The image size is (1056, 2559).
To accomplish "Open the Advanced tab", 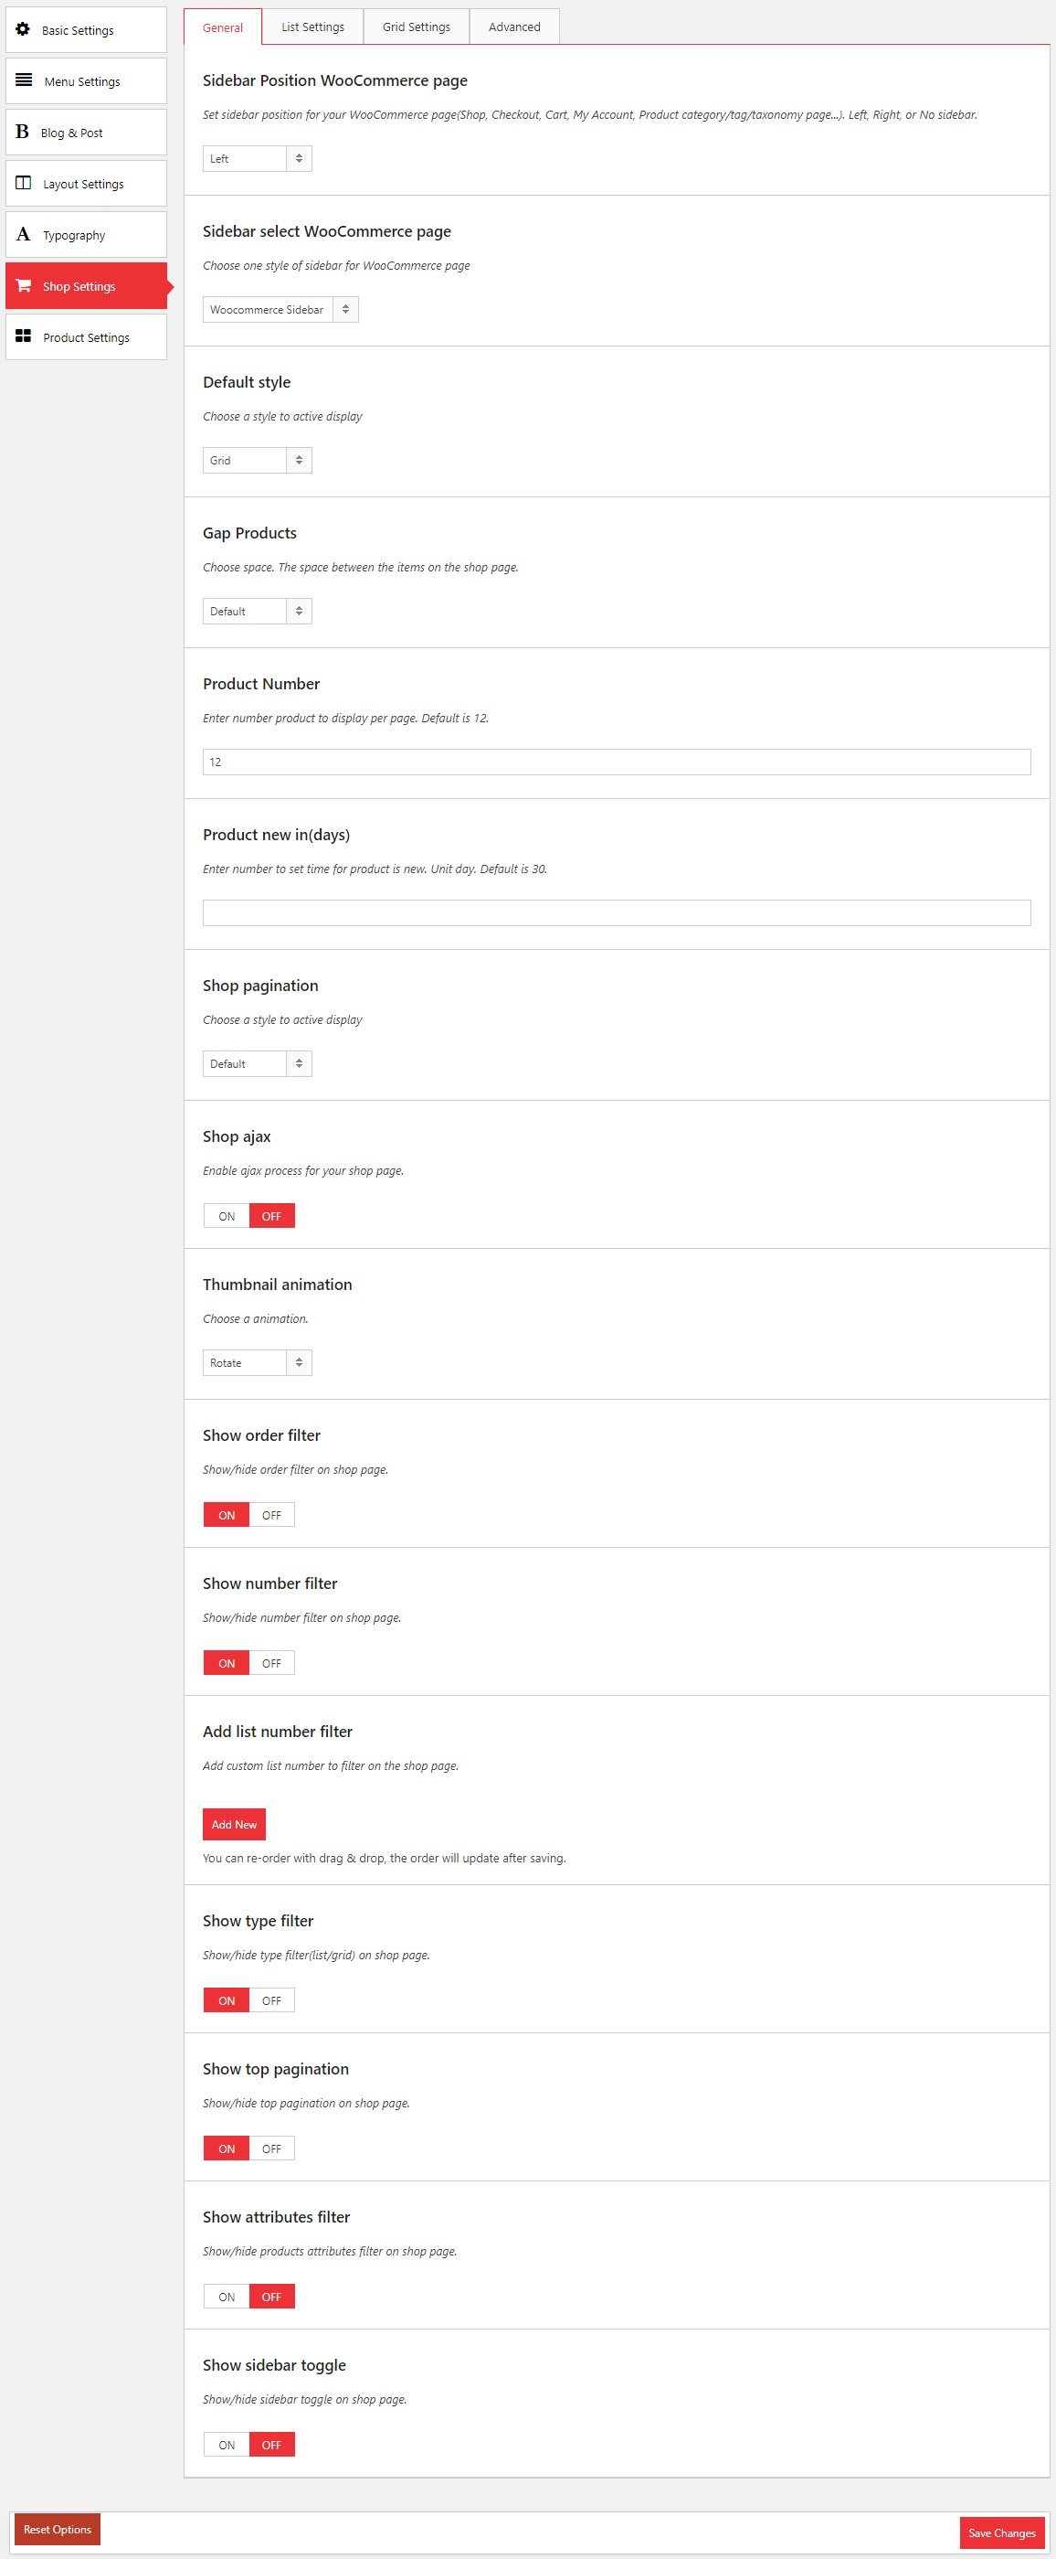I will [x=514, y=27].
